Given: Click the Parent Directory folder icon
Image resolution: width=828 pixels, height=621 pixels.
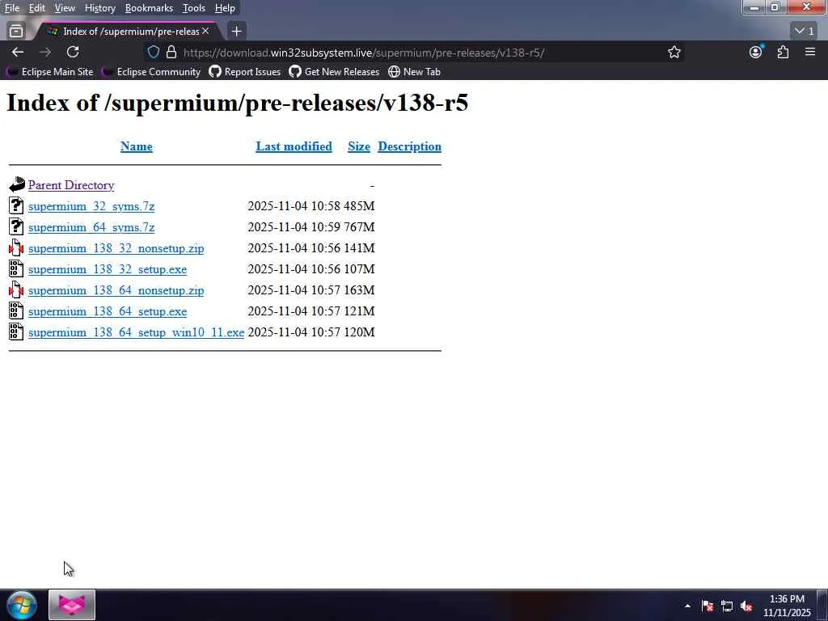Looking at the screenshot, I should click(x=16, y=184).
